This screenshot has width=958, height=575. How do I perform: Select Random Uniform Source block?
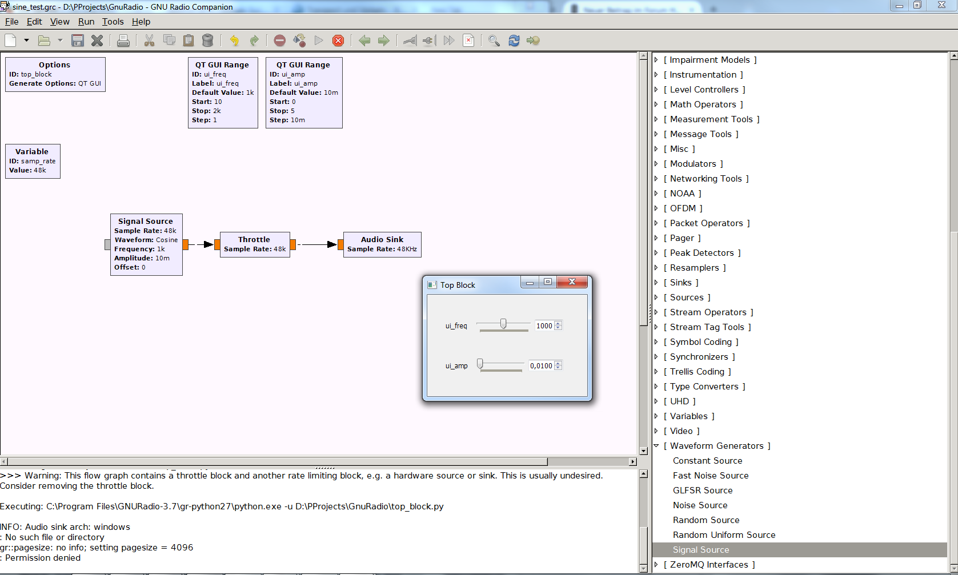coord(724,535)
